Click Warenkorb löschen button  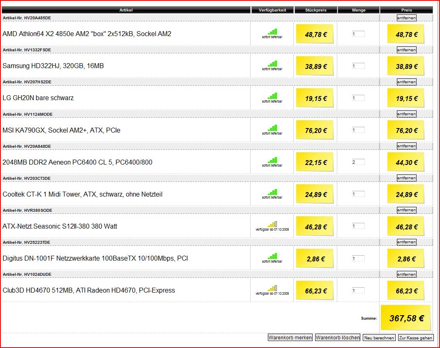coord(338,338)
